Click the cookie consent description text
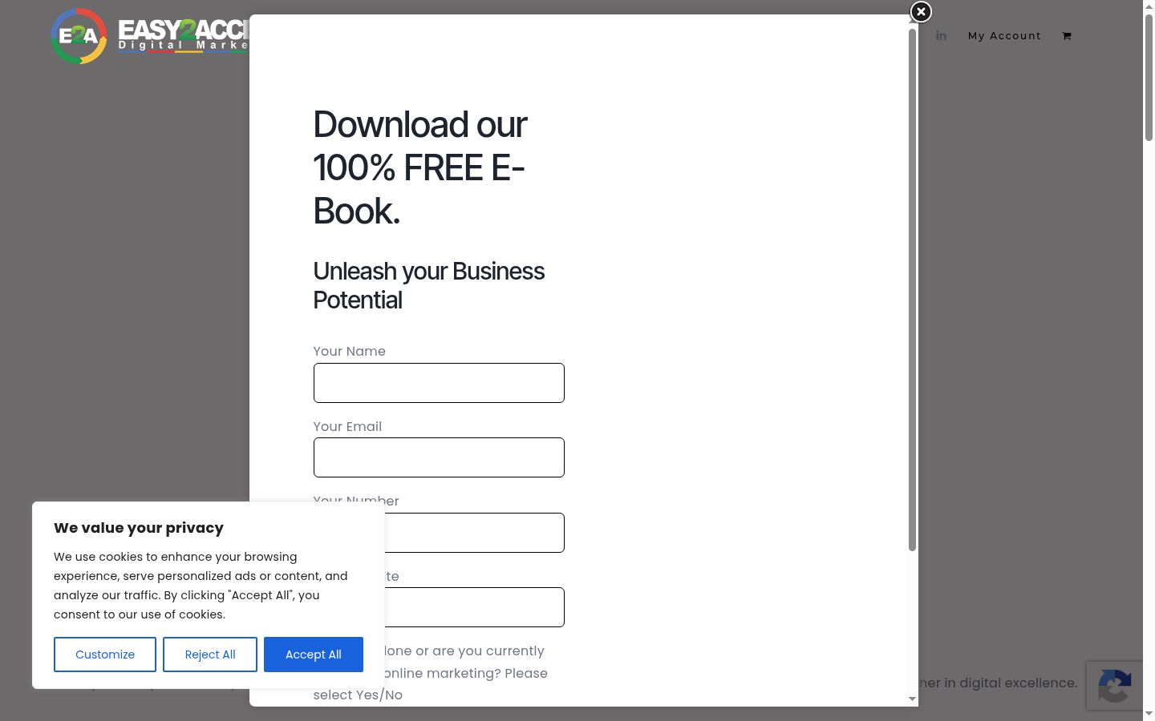This screenshot has width=1155, height=721. coord(201,586)
